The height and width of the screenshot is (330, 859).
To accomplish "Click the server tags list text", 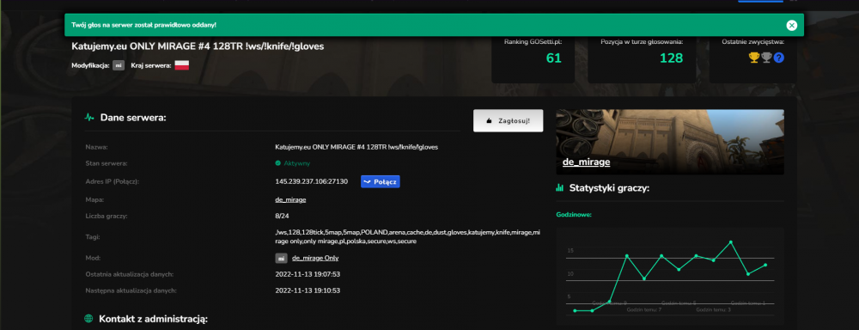I will click(x=407, y=237).
